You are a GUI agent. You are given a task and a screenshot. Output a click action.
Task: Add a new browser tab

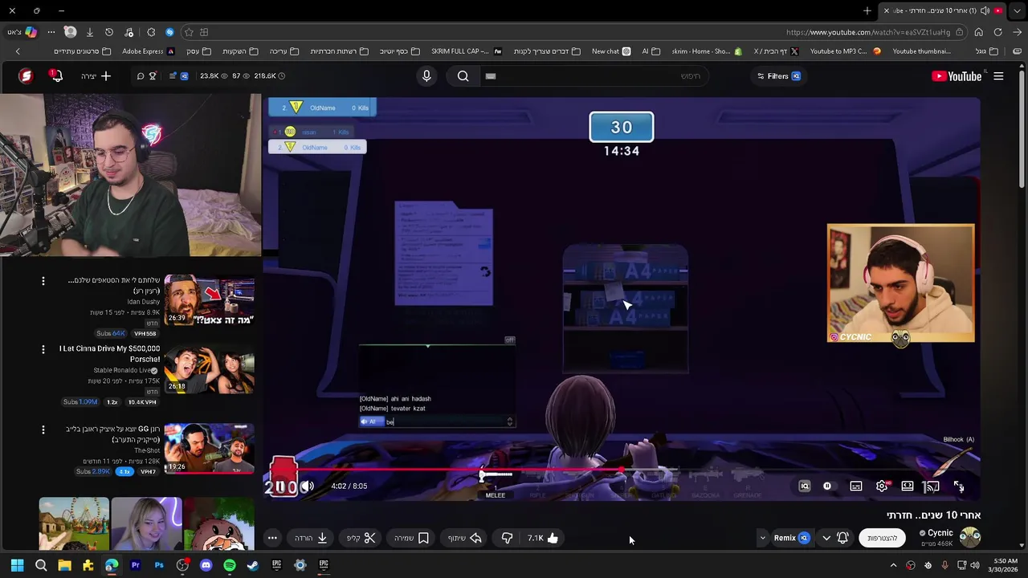(867, 10)
